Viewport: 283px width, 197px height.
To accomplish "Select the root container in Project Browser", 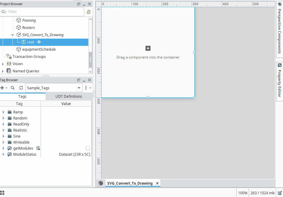I will coord(30,42).
